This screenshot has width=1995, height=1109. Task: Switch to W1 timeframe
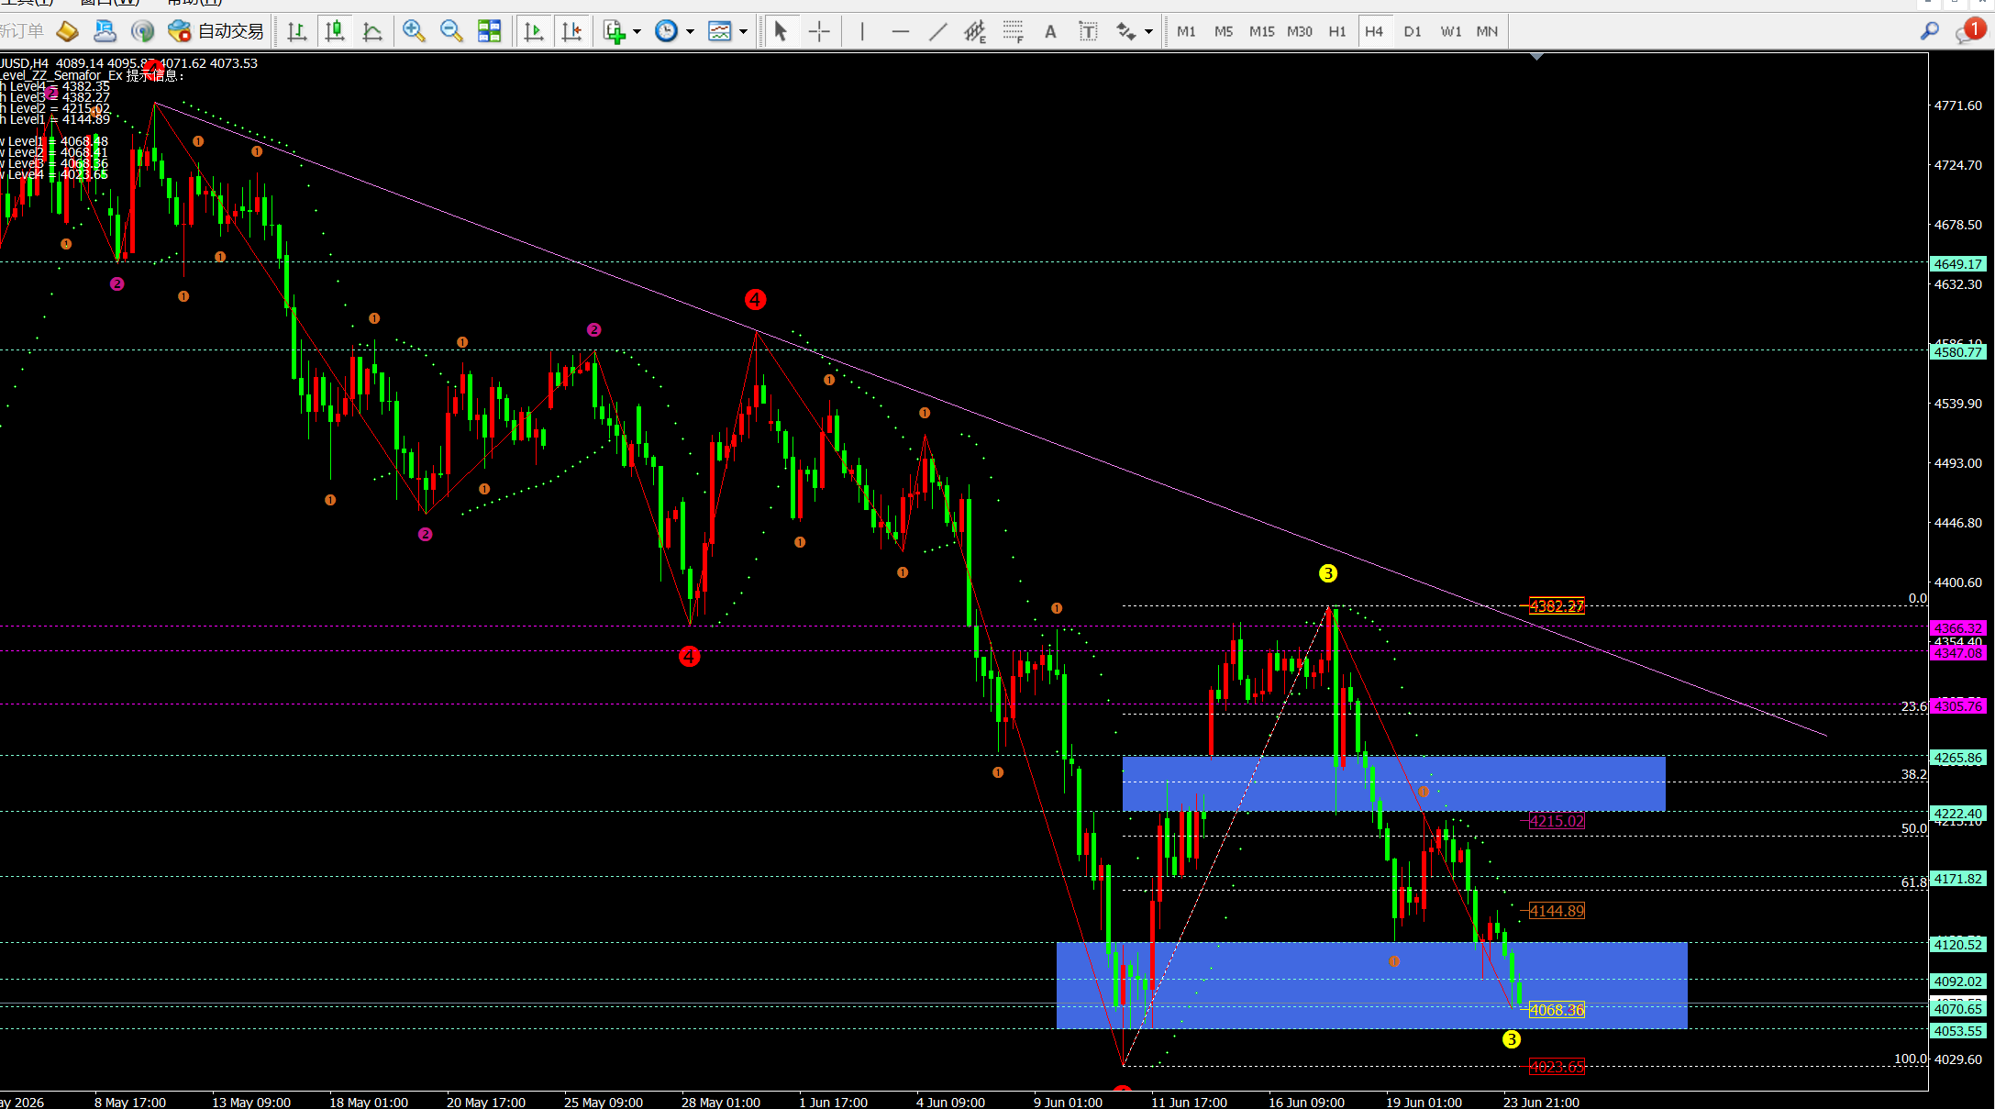click(x=1451, y=31)
